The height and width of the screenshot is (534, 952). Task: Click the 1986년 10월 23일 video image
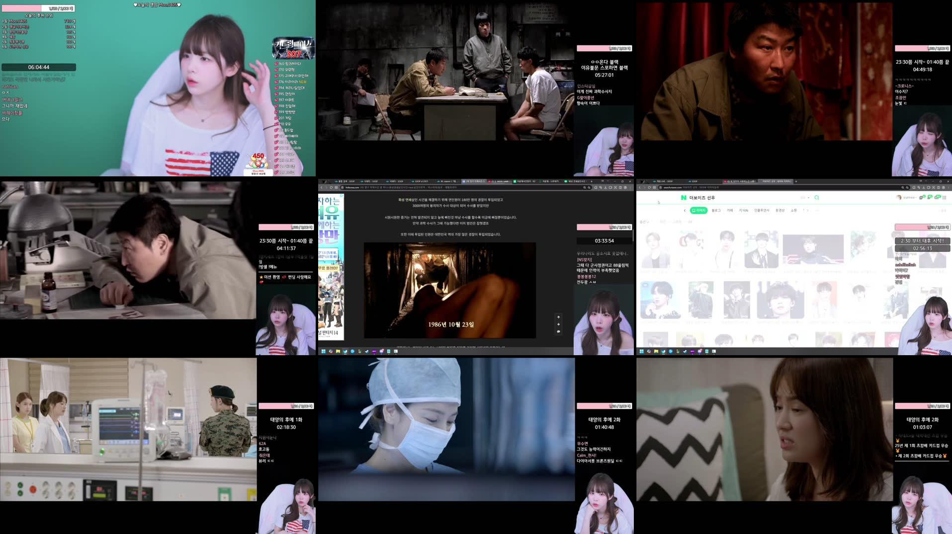pos(449,290)
